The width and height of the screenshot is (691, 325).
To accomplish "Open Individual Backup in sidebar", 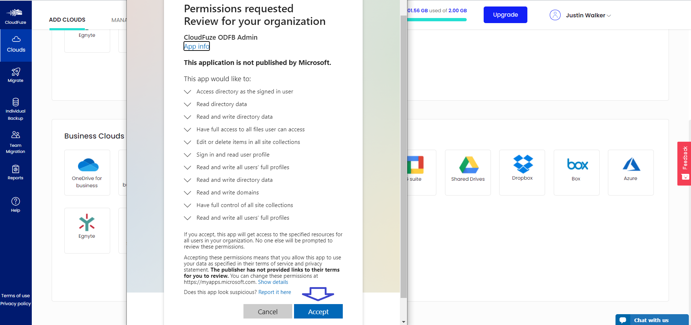I will (x=16, y=109).
